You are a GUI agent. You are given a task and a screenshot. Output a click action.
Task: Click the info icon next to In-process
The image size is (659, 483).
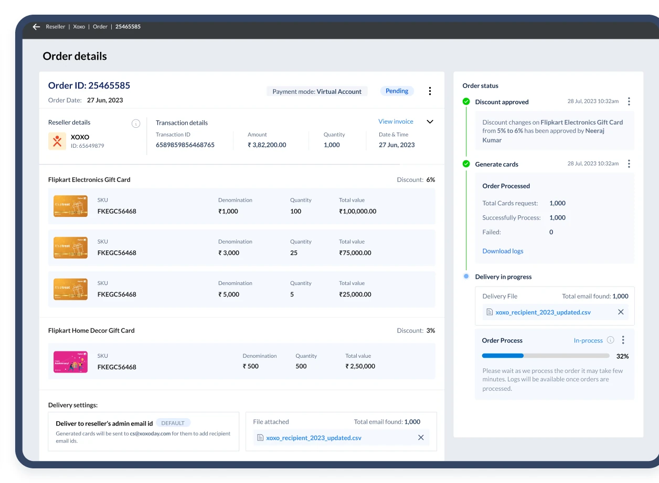pyautogui.click(x=610, y=340)
